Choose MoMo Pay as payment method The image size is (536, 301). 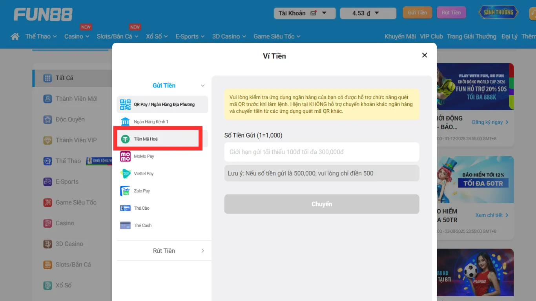(162, 156)
